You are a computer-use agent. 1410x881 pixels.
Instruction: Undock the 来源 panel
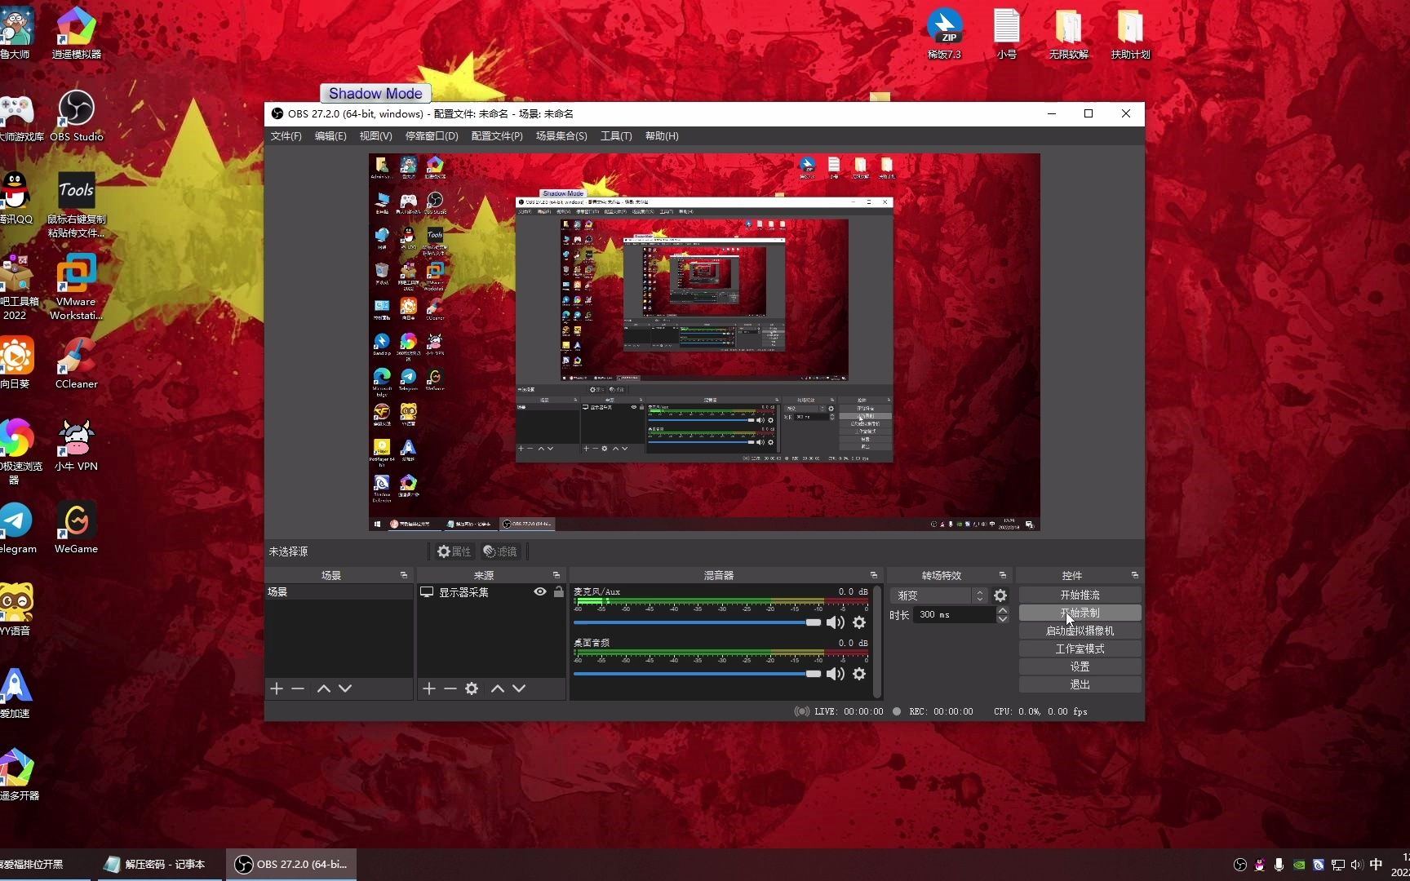click(556, 575)
